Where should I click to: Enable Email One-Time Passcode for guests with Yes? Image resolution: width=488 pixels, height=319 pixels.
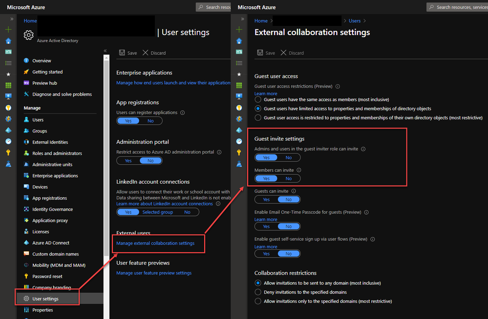pos(266,226)
